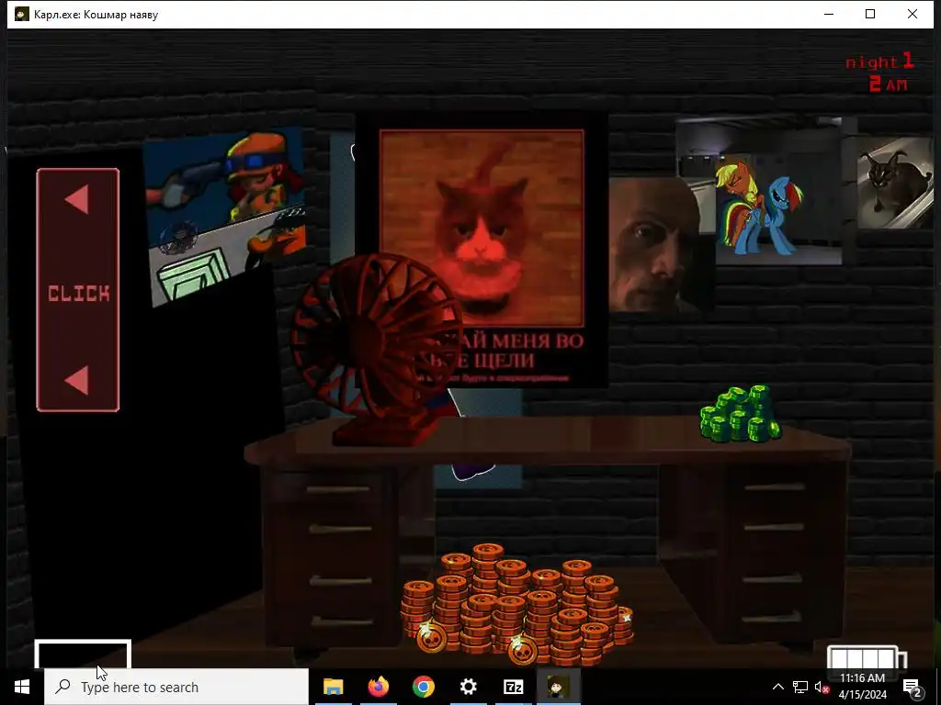Open 7-Zip from the taskbar
This screenshot has width=941, height=705.
click(513, 687)
